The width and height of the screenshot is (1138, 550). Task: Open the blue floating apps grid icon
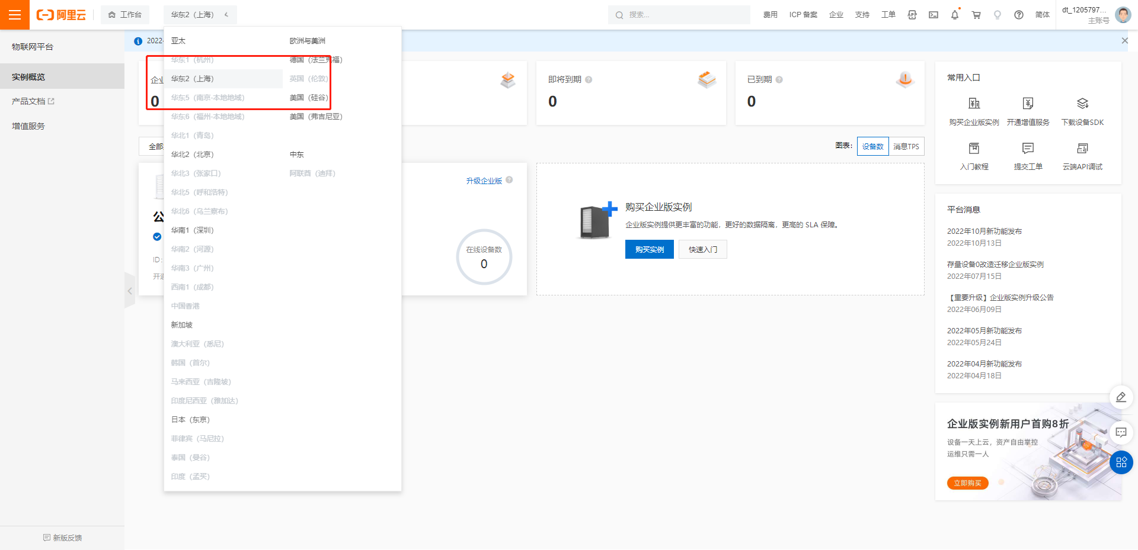(x=1121, y=462)
